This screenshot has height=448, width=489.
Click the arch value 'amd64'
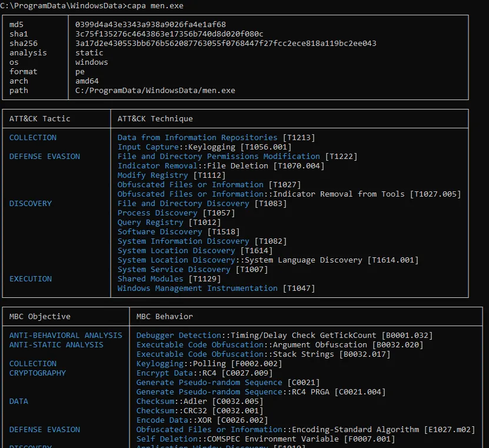pos(87,81)
